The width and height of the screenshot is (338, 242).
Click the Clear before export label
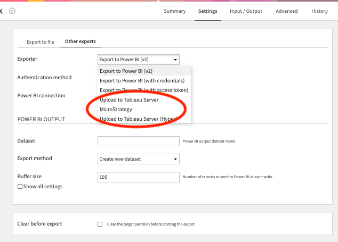[39, 224]
